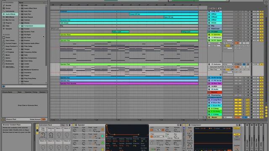Open track 15 Filter Freq automation chooser

pos(215,70)
